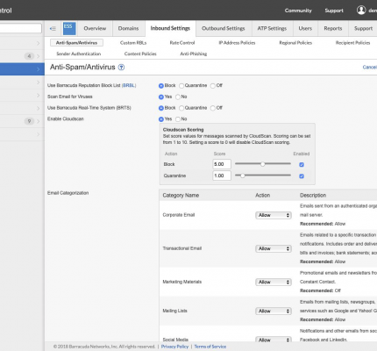Screen dimensions: 377x351
Task: Set Barracuda Reputation Block List to Block
Action: pos(161,86)
